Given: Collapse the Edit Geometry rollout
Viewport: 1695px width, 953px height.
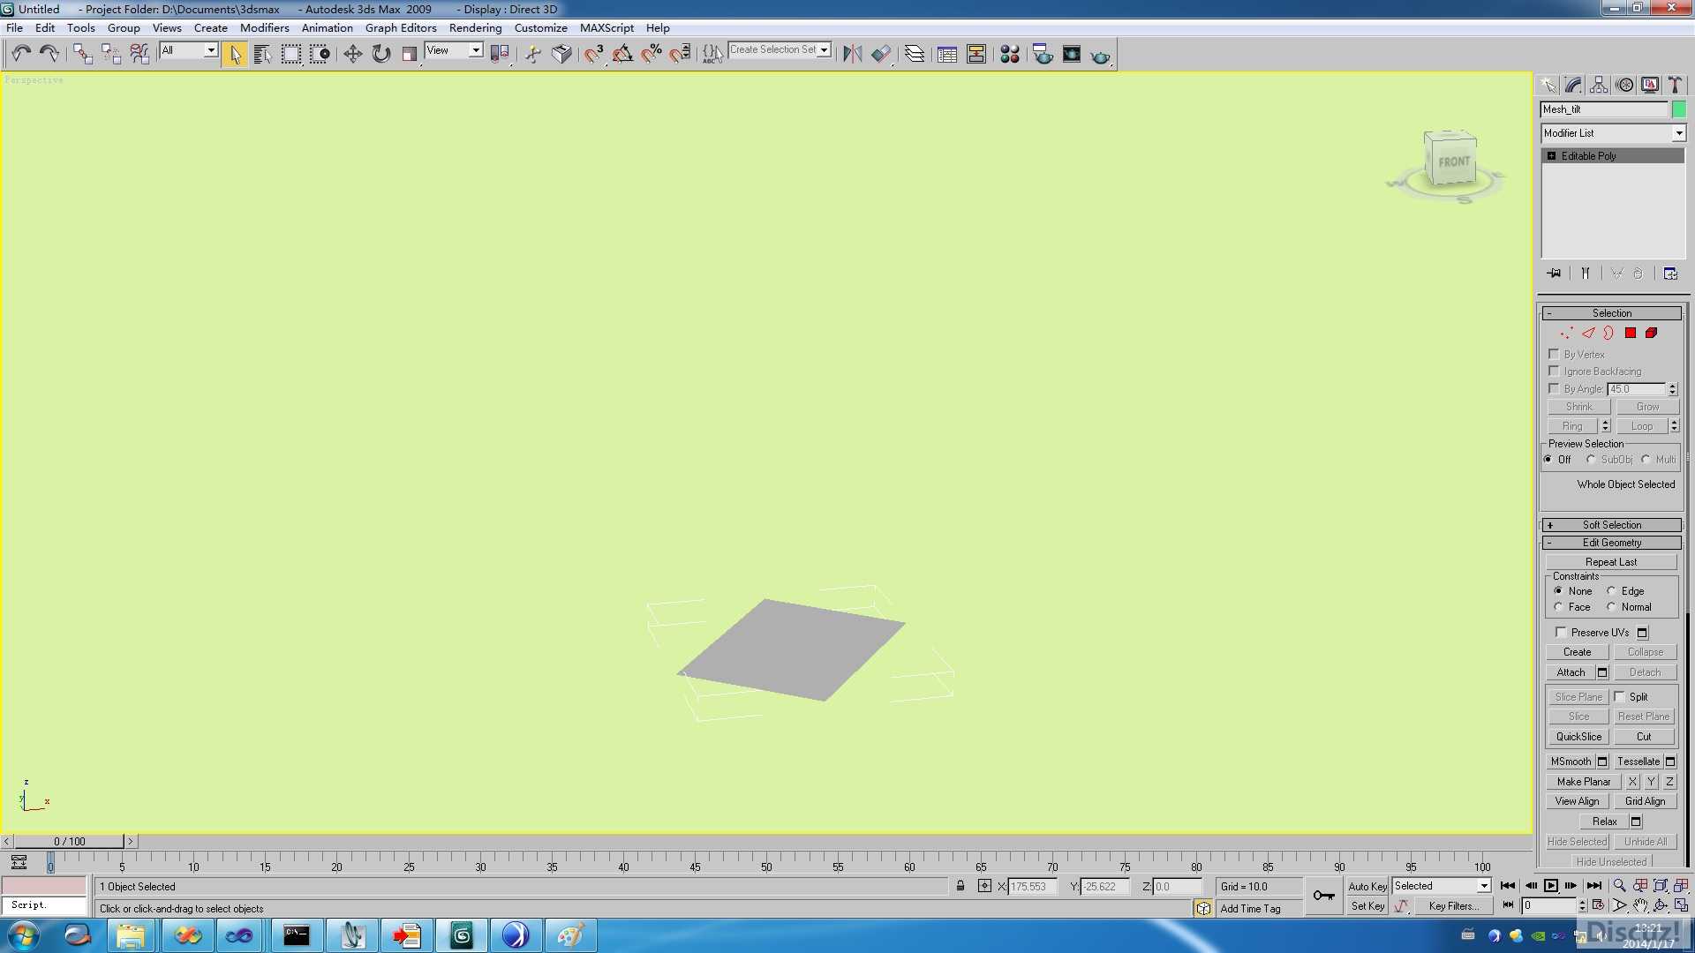Looking at the screenshot, I should click(x=1611, y=543).
